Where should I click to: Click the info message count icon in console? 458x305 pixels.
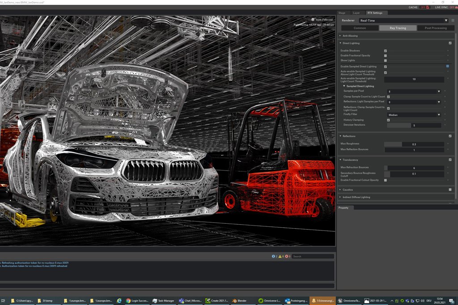273,256
